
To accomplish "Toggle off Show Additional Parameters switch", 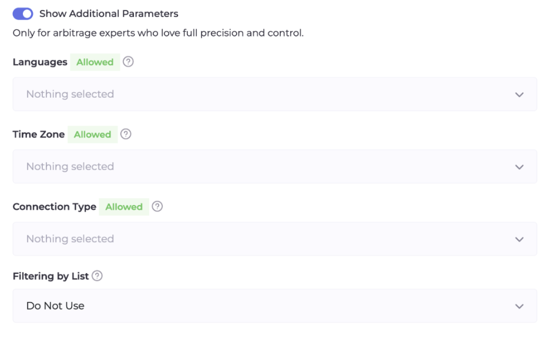I will tap(23, 14).
